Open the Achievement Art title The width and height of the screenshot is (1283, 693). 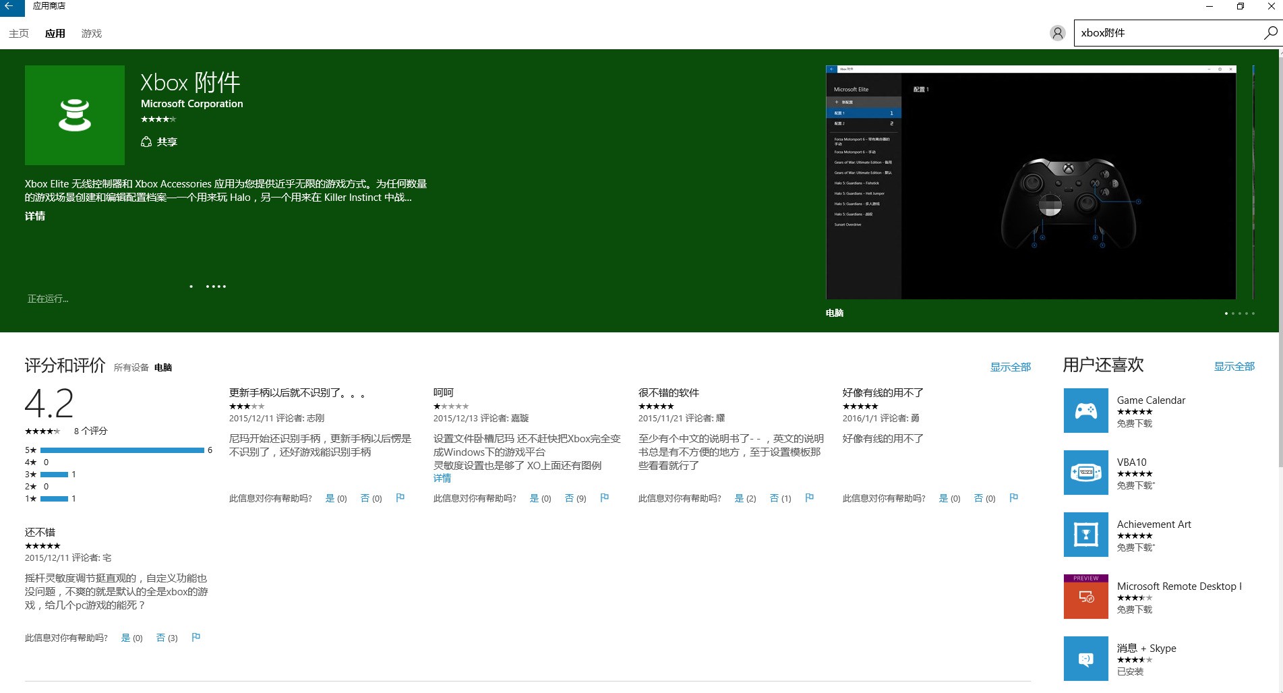(1154, 524)
